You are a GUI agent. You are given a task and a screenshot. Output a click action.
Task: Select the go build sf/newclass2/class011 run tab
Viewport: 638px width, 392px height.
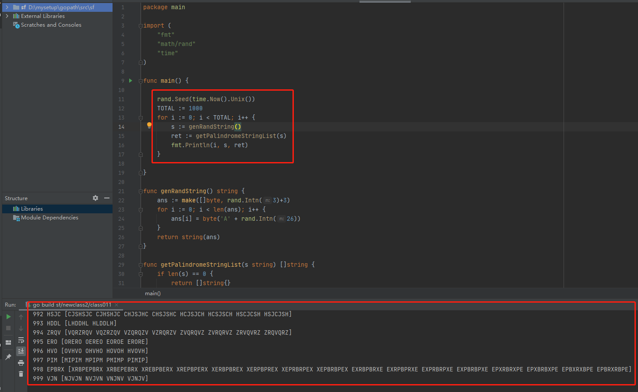(72, 305)
